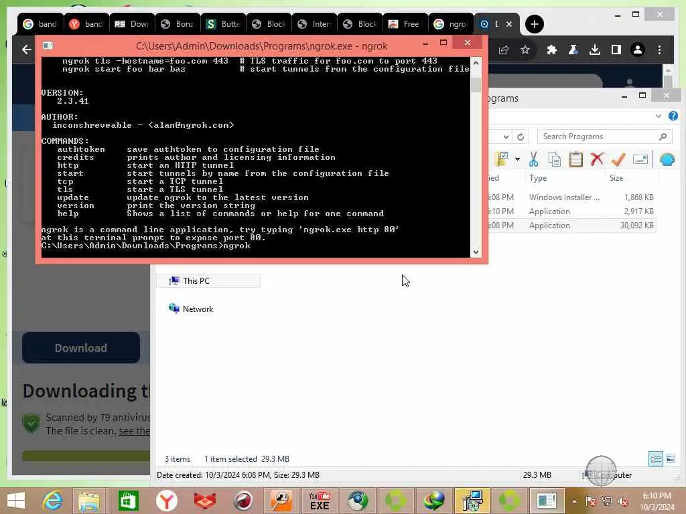
Task: Open the Windows Start button
Action: [16, 501]
